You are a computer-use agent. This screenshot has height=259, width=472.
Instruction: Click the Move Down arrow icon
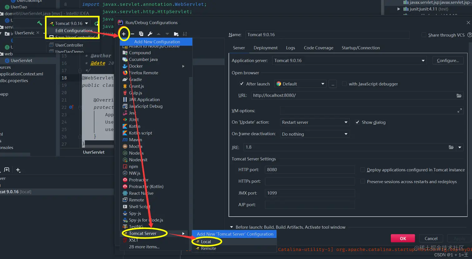167,34
